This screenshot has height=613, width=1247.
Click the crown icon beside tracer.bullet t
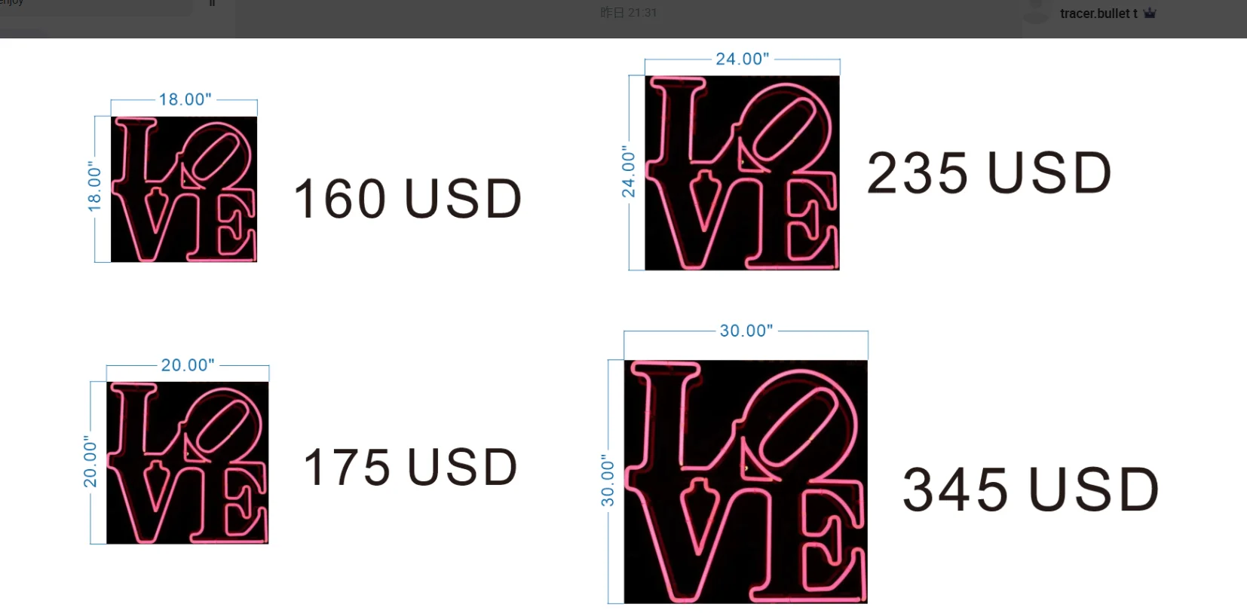point(1150,13)
